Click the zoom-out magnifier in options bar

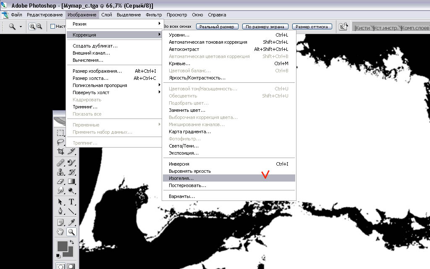coord(39,26)
